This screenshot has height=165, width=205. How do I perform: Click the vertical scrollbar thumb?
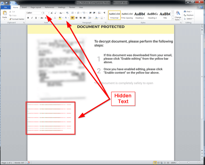(202, 77)
